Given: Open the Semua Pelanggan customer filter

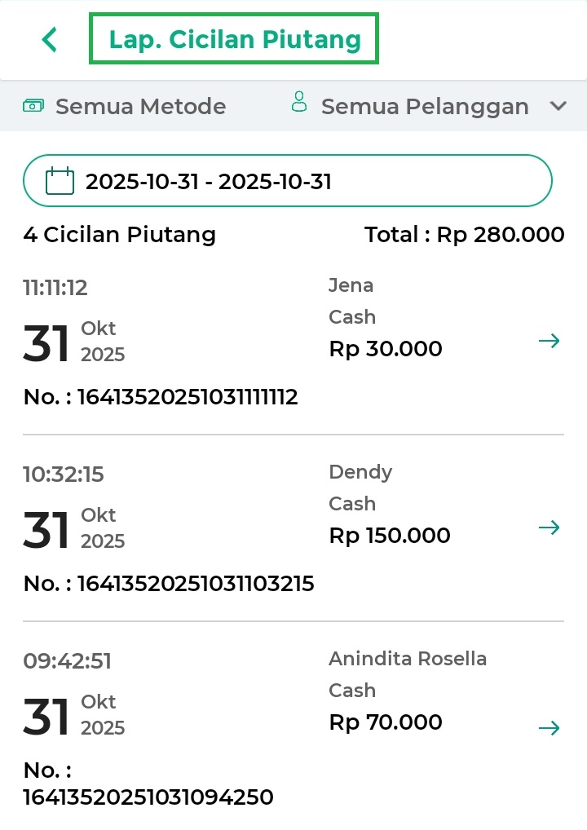Looking at the screenshot, I should pos(424,107).
